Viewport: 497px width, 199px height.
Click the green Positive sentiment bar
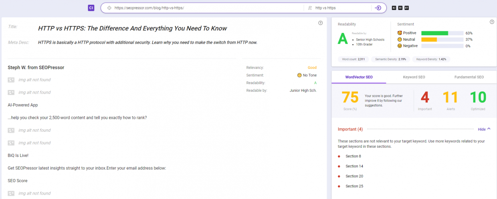434,33
